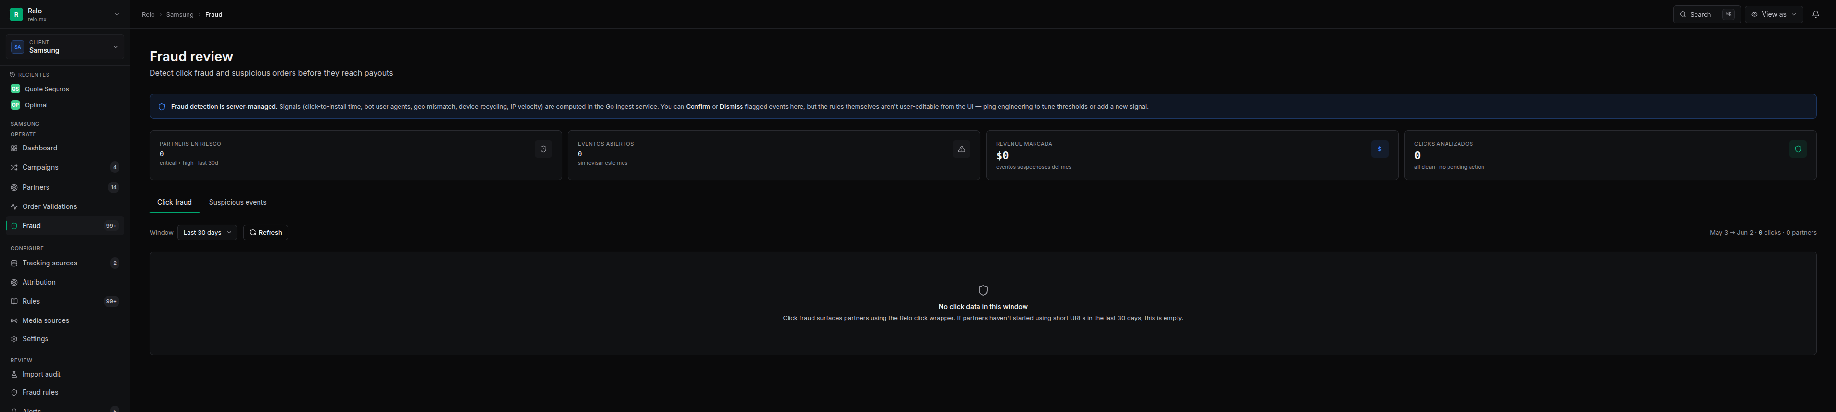Open Partners in the sidebar
Screen dimensions: 1836x412
tap(65, 187)
